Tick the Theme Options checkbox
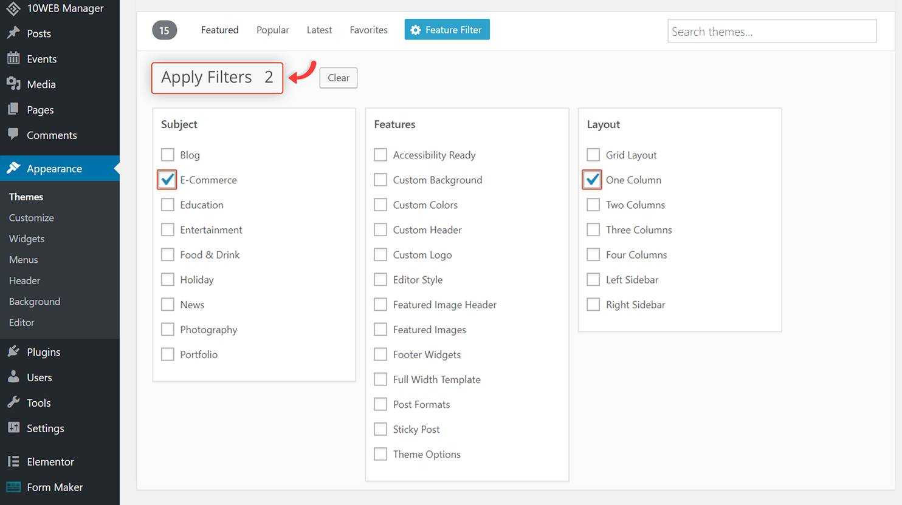The height and width of the screenshot is (505, 902). point(380,453)
